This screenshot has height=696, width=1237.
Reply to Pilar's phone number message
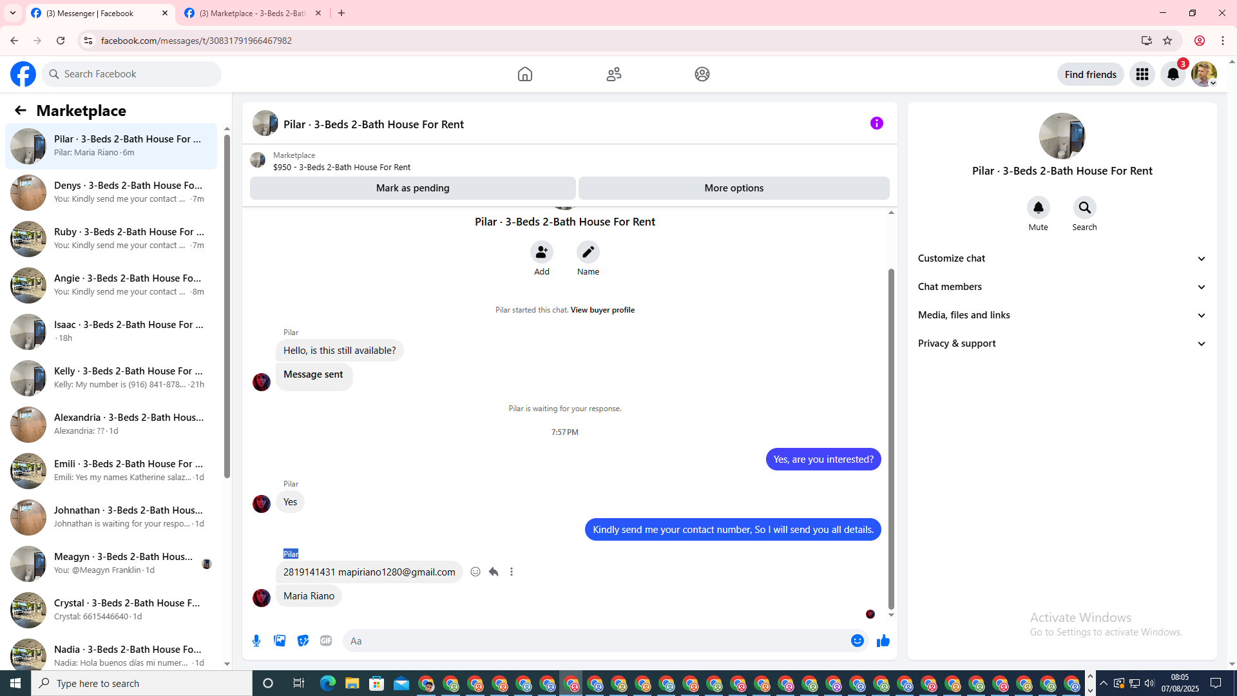494,572
